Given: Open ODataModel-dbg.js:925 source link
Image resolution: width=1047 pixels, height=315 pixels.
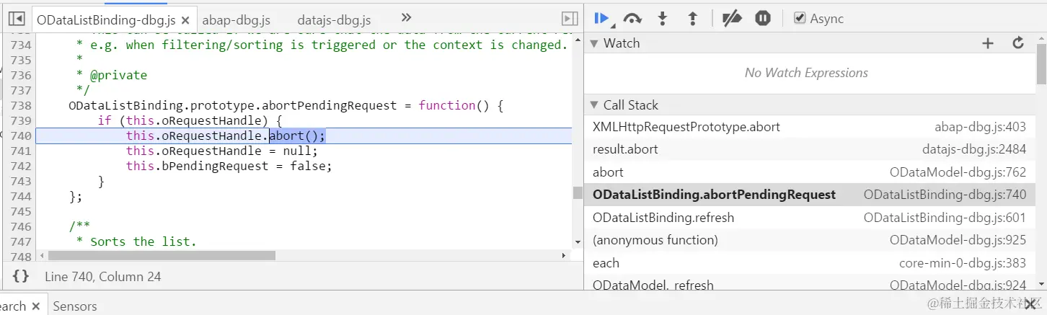Looking at the screenshot, I should click(958, 240).
